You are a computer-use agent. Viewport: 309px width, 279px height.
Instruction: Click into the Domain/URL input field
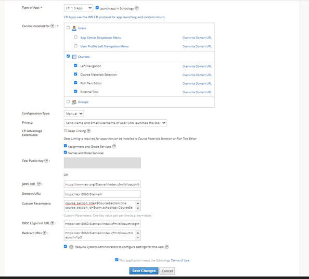[102, 194]
